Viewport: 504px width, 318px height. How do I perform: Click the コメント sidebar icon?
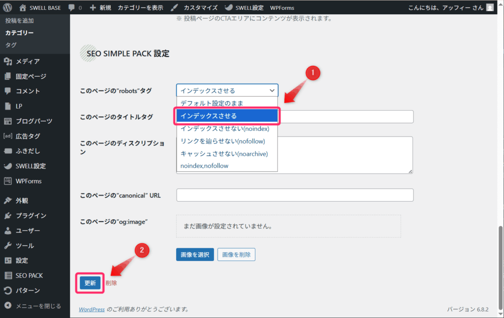[8, 91]
